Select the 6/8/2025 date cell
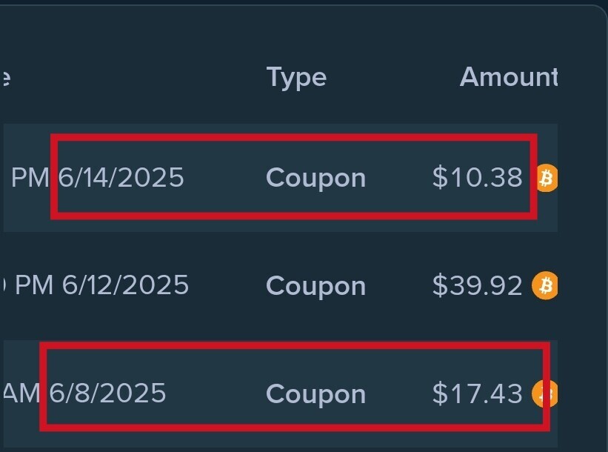608x452 pixels. (107, 393)
